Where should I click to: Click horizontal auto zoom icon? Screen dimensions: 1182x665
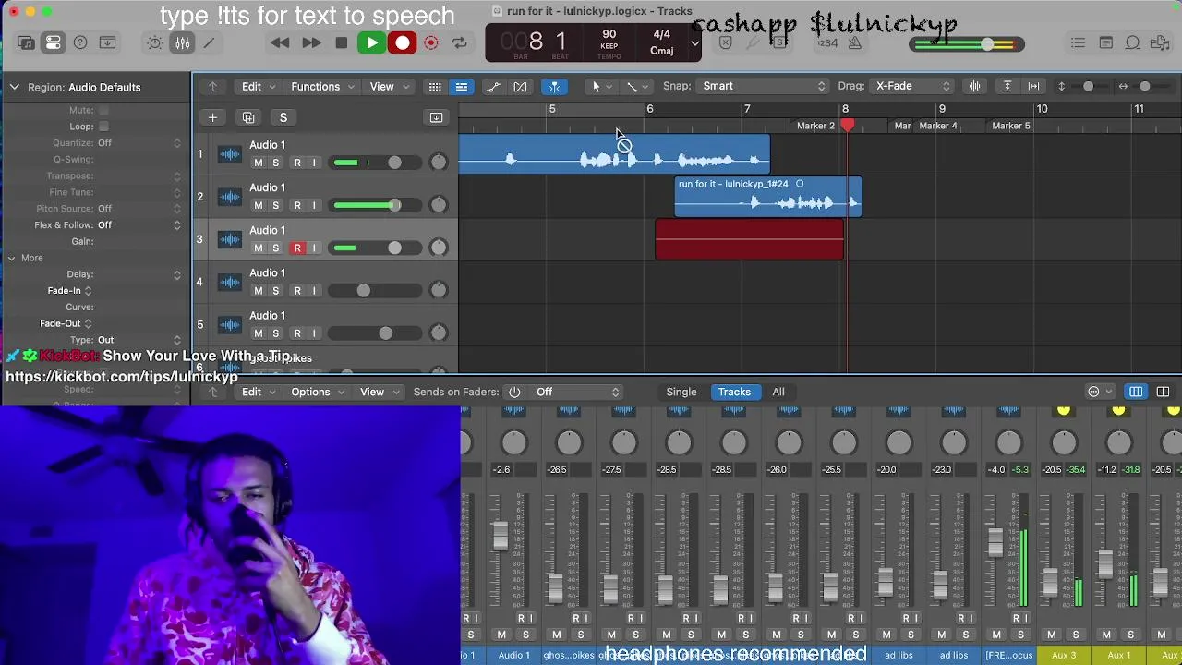tap(1033, 86)
